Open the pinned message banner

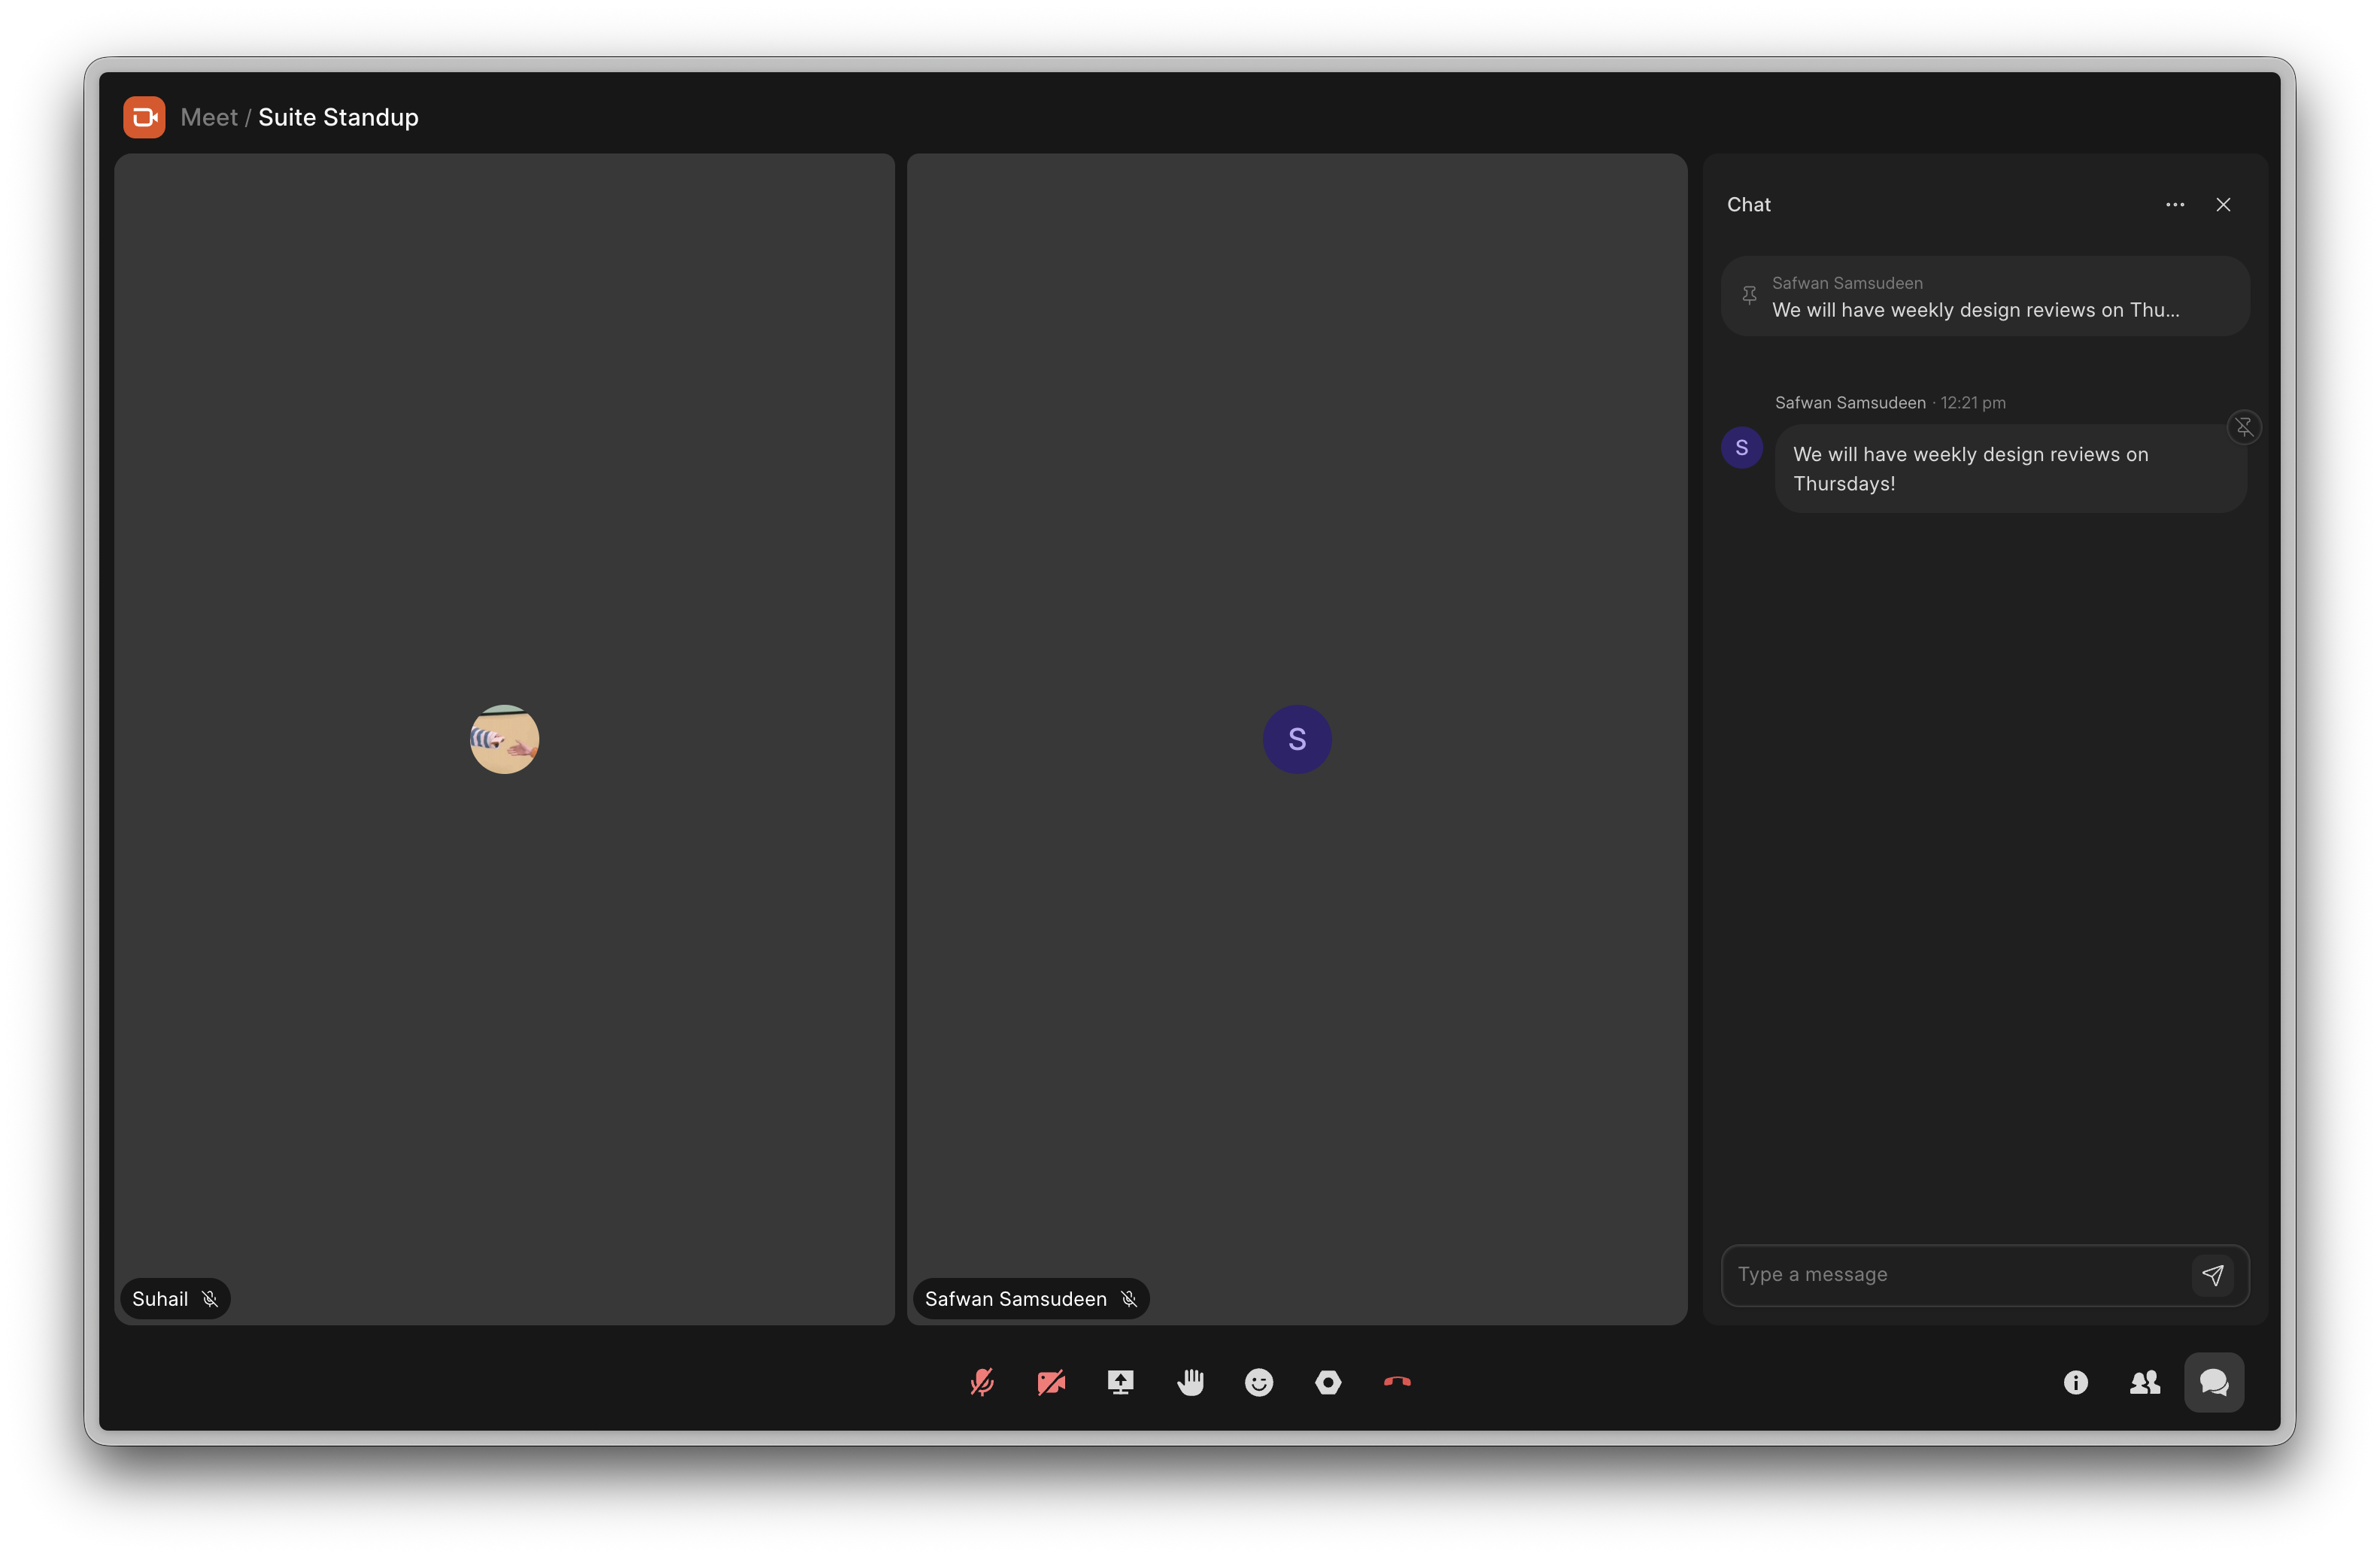(1985, 296)
